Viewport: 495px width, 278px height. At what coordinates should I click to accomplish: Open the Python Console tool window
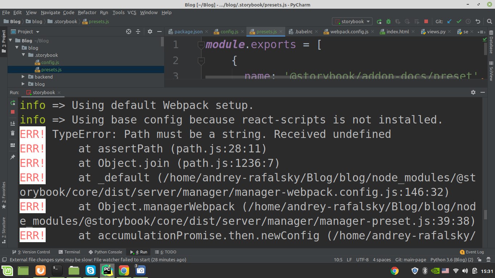click(x=105, y=252)
